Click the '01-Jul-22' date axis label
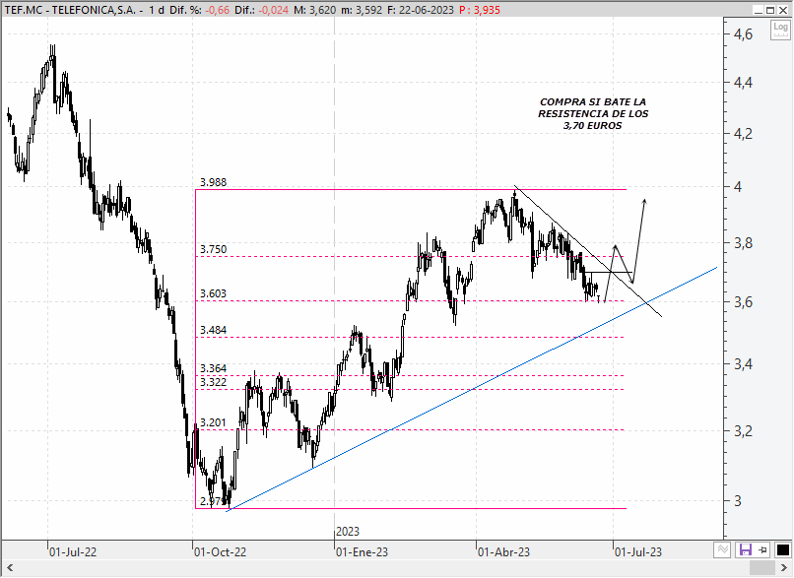The image size is (794, 578). click(73, 551)
